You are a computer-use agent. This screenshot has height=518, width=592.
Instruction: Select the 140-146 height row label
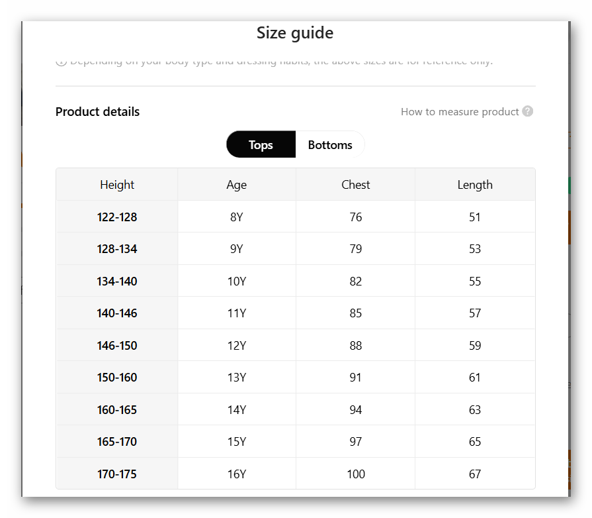117,313
